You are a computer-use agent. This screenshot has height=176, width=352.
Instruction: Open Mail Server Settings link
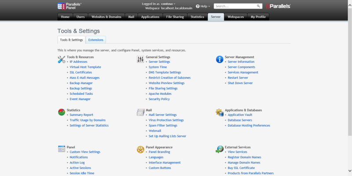click(x=163, y=115)
